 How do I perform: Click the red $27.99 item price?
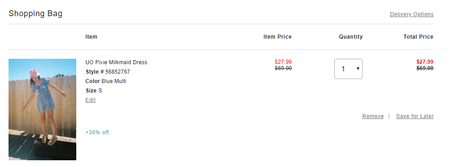click(x=283, y=62)
